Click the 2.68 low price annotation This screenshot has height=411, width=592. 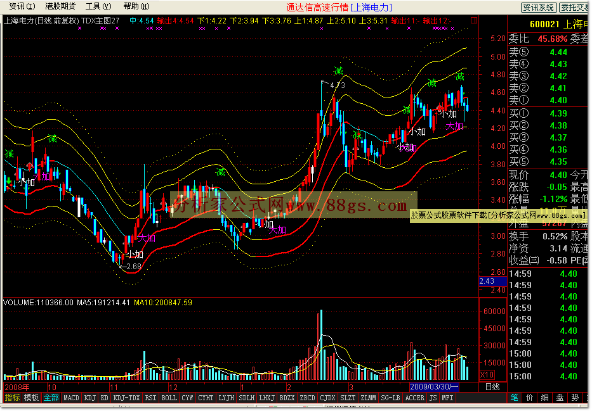[134, 267]
